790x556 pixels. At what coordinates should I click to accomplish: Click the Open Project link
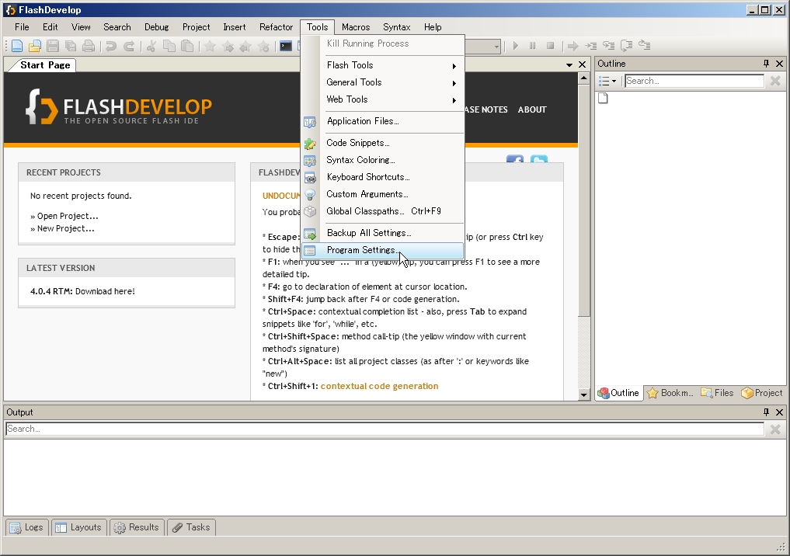coord(68,216)
